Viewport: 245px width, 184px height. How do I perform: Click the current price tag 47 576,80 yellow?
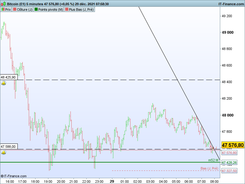click(233, 145)
